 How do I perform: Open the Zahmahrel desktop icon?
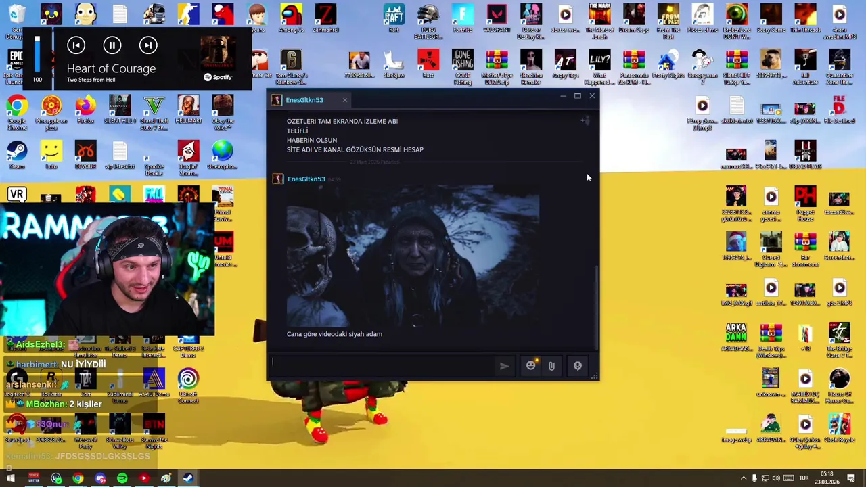coord(325,18)
